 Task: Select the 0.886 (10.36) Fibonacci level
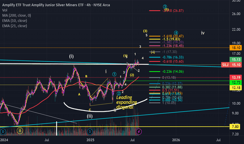(x=172, y=100)
